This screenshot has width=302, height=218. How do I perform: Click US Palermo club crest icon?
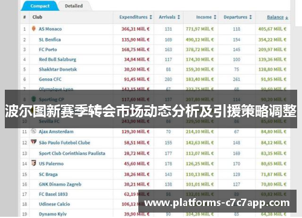click(34, 163)
